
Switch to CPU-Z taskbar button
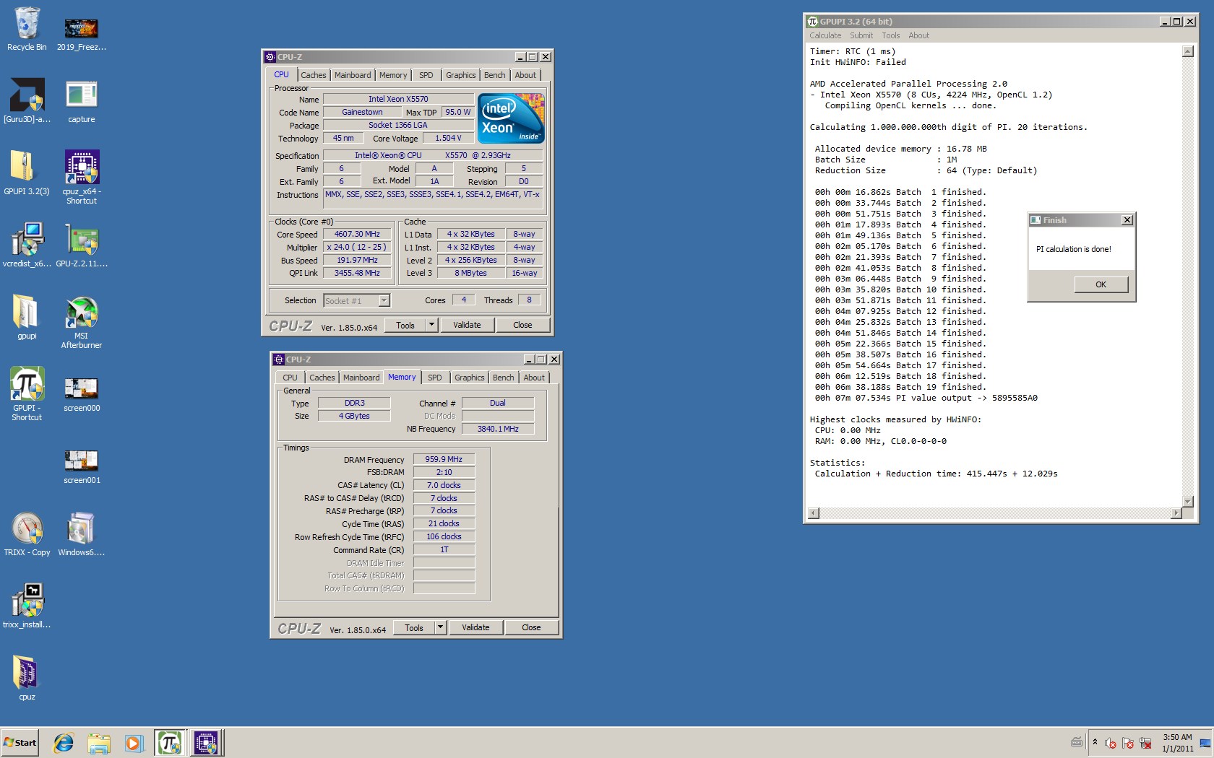coord(207,743)
